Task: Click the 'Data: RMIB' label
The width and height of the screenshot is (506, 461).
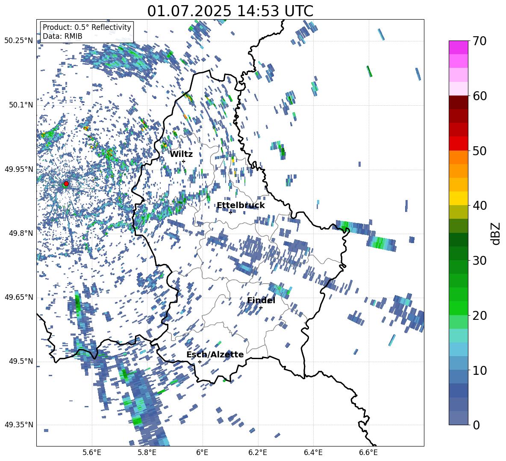Action: click(62, 36)
